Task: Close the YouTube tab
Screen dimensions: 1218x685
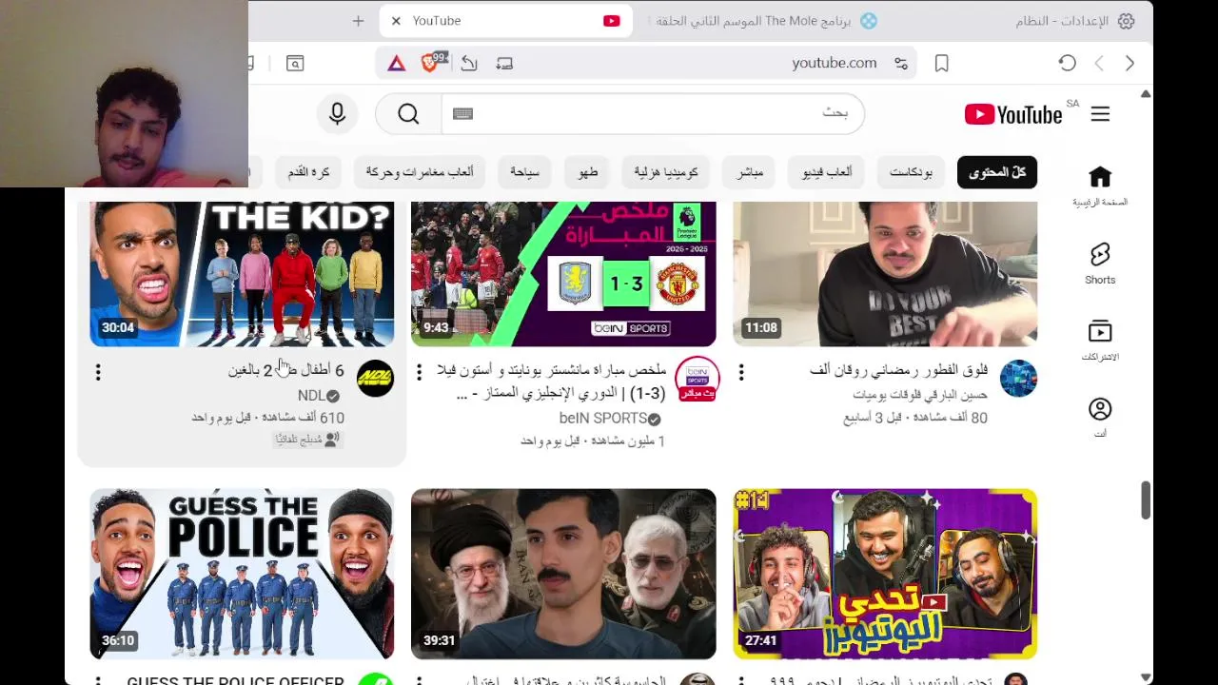Action: 396,21
